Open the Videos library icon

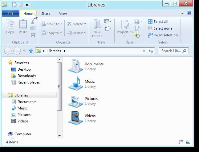pyautogui.click(x=76, y=118)
